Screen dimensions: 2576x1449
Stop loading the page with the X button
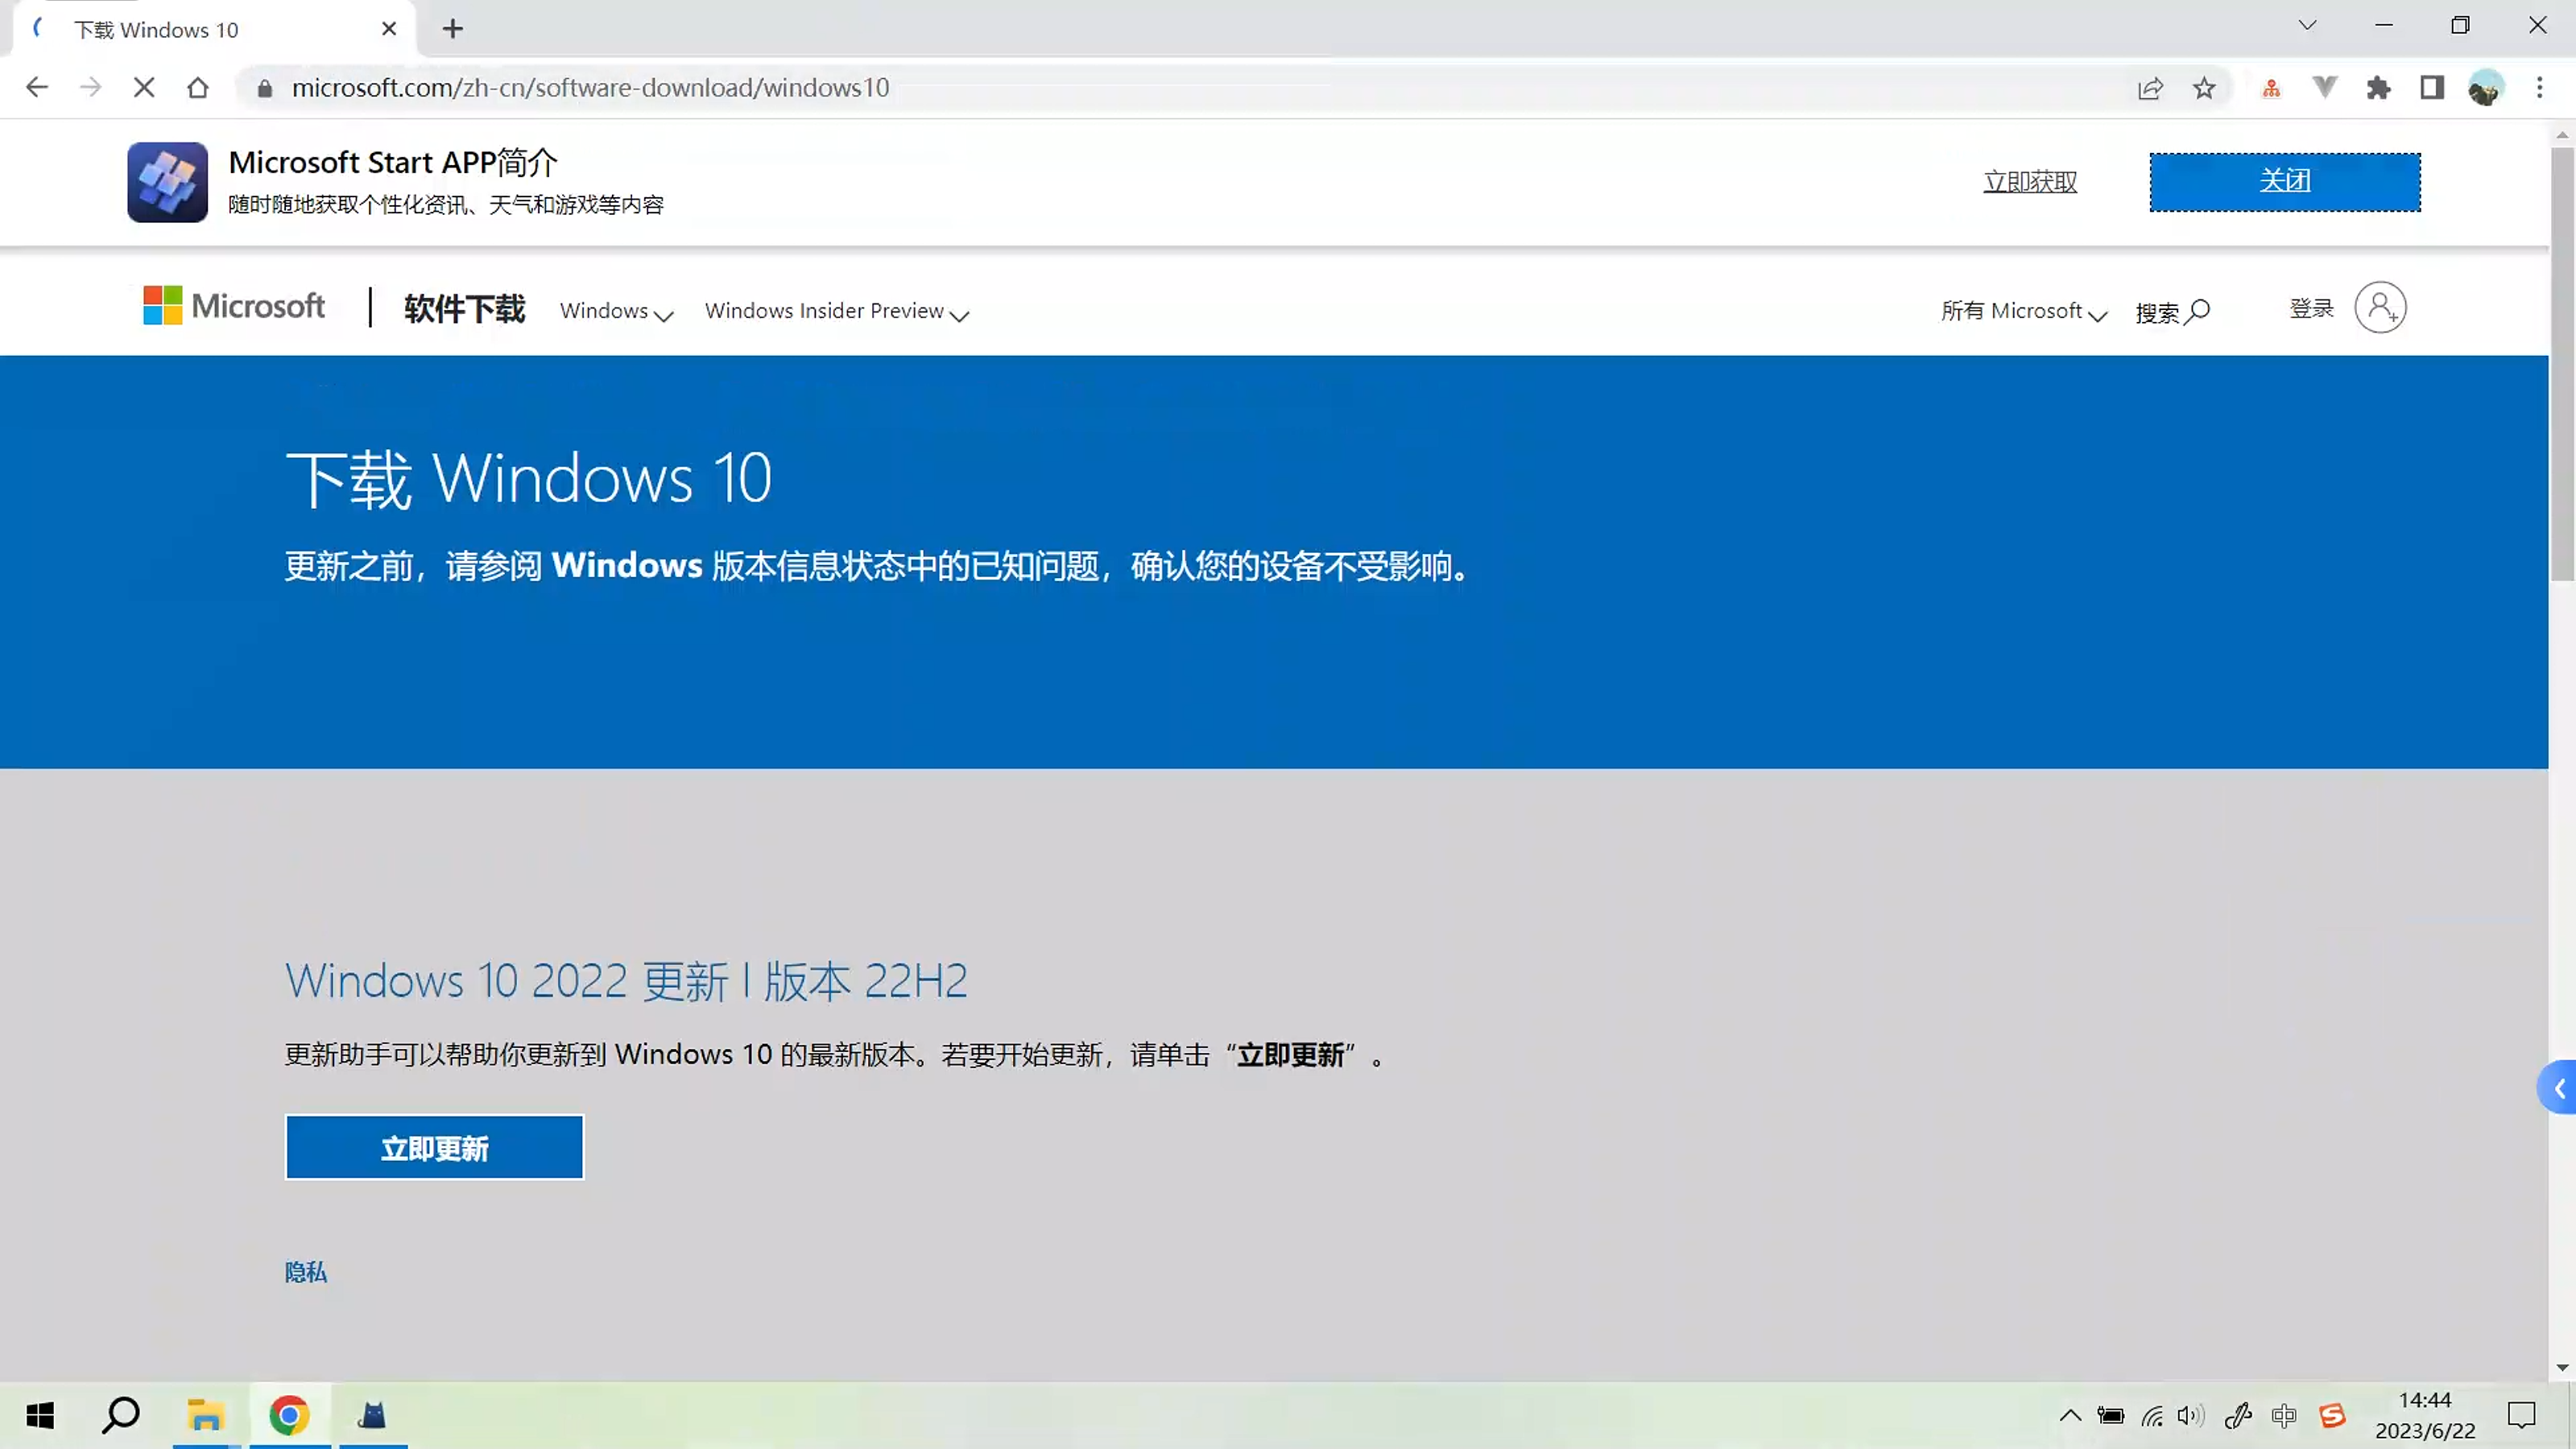144,88
